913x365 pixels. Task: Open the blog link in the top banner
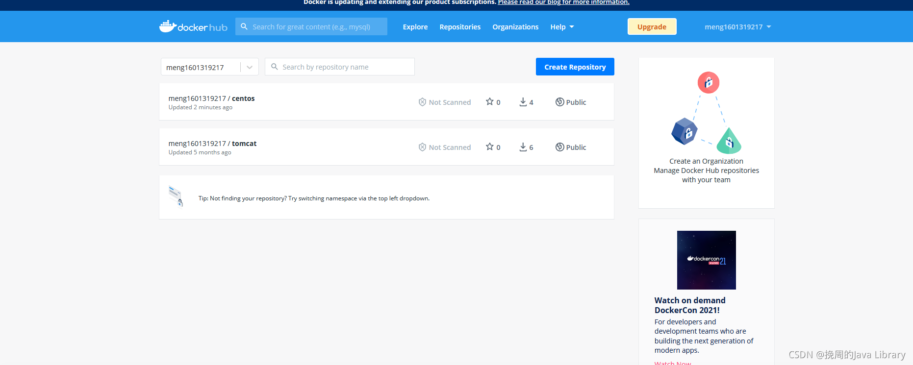click(563, 2)
